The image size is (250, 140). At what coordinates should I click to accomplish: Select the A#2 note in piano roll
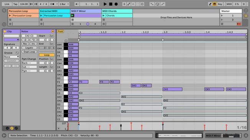[x=141, y=97]
